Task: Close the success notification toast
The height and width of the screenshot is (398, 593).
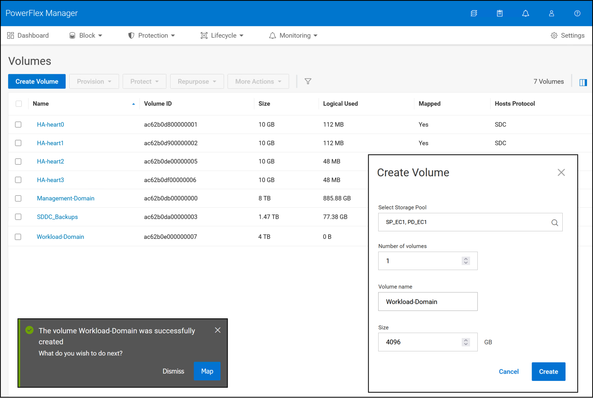Action: (x=218, y=330)
